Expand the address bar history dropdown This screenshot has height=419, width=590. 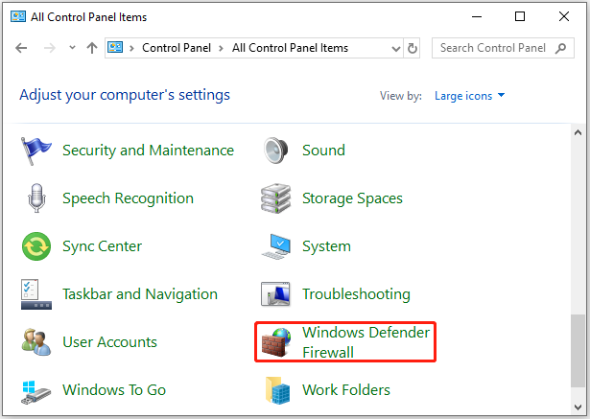[x=396, y=49]
